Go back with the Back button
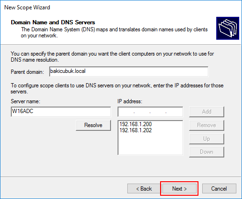 tap(144, 189)
